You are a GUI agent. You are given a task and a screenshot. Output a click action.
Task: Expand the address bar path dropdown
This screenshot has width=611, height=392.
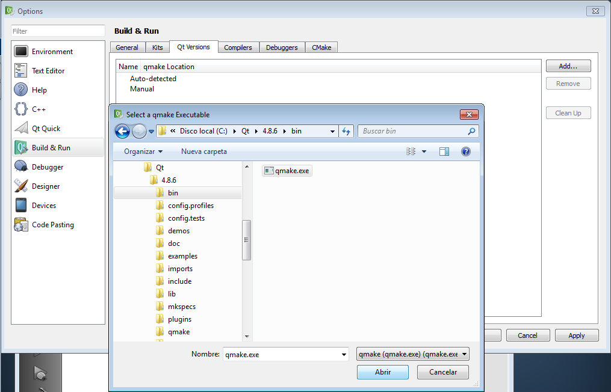pos(332,131)
